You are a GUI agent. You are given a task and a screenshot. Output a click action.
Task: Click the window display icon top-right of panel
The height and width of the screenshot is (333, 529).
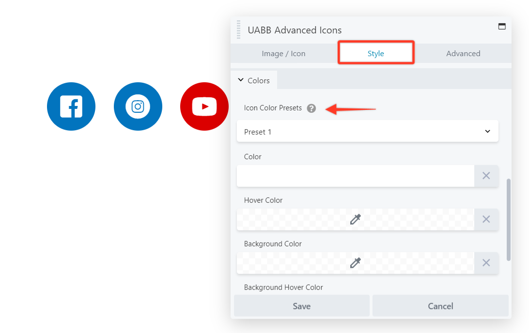[502, 27]
